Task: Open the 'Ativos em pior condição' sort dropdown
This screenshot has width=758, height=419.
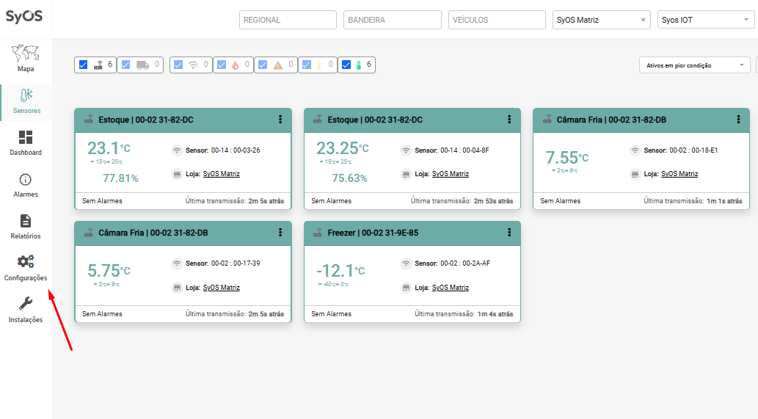Action: (694, 65)
